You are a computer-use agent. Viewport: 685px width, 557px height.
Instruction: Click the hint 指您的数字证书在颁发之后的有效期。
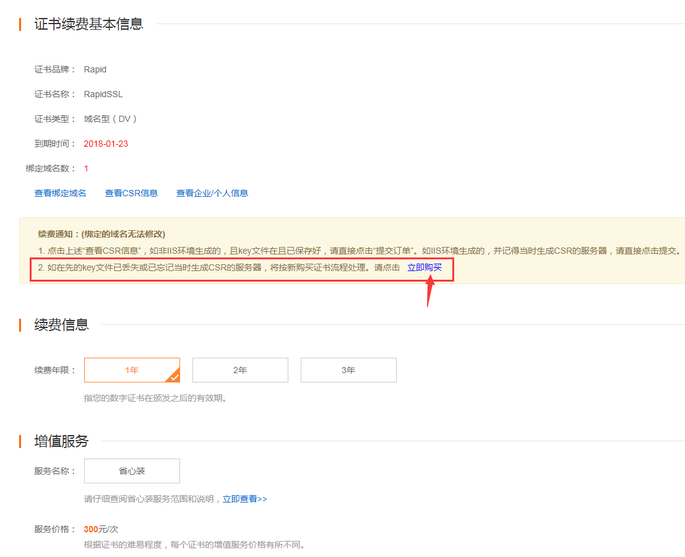point(155,398)
